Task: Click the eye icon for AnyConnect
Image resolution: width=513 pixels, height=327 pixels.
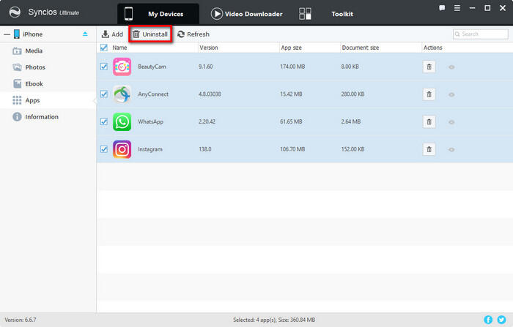Action: click(x=451, y=94)
